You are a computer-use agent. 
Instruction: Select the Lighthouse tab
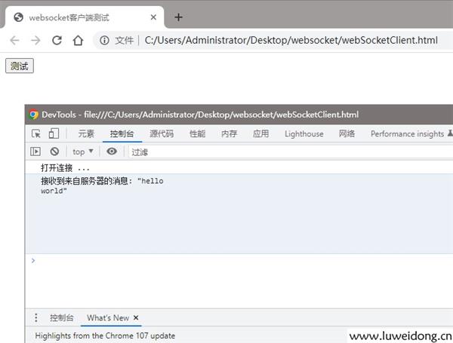304,134
